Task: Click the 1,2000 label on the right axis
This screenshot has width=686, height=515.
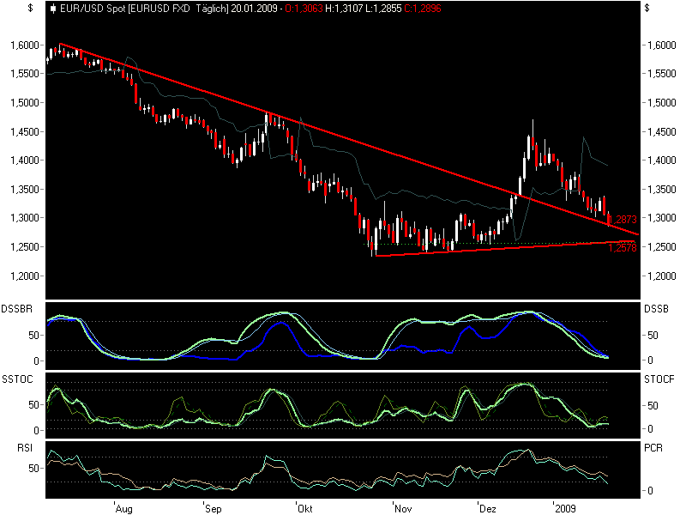Action: point(662,276)
